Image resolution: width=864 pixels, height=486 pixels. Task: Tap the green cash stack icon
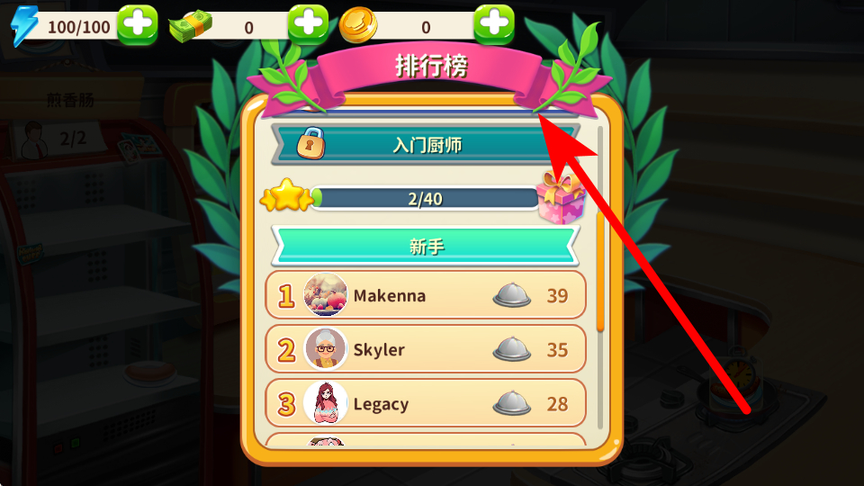coord(191,26)
